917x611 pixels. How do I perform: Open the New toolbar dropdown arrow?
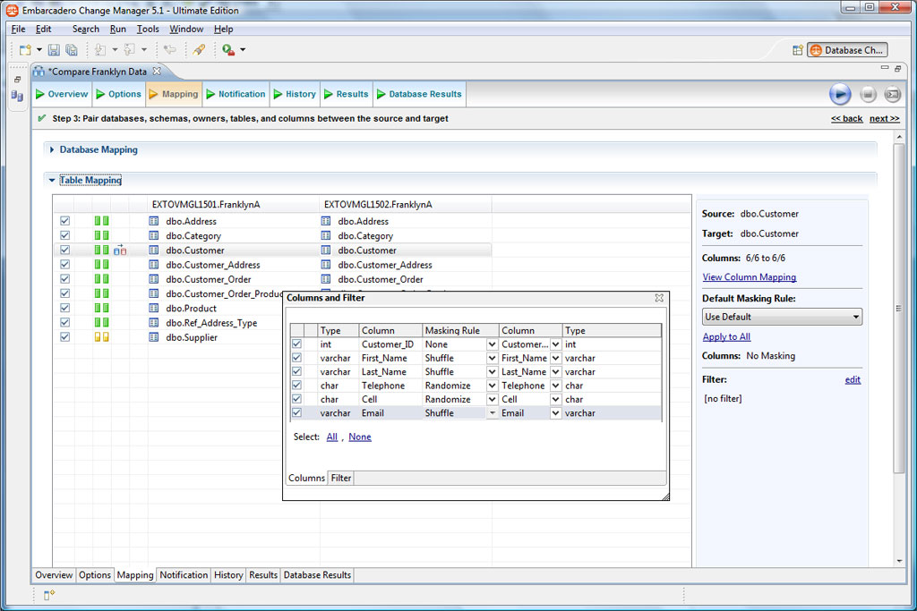[x=39, y=50]
